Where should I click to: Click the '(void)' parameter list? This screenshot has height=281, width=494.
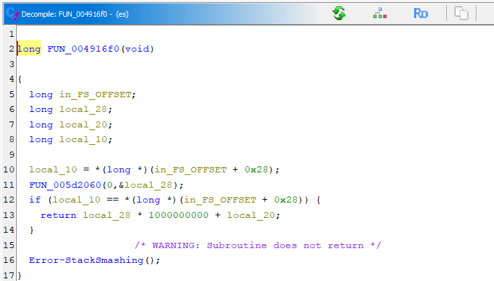[x=138, y=49]
